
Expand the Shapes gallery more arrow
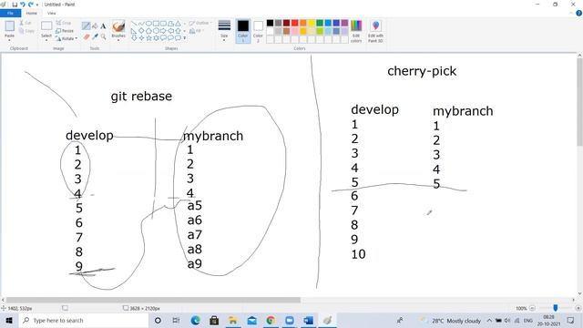point(185,37)
